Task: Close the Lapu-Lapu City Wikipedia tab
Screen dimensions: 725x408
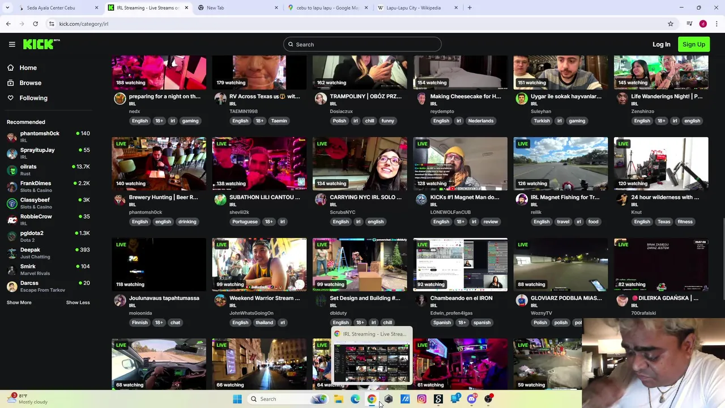Action: click(x=455, y=8)
